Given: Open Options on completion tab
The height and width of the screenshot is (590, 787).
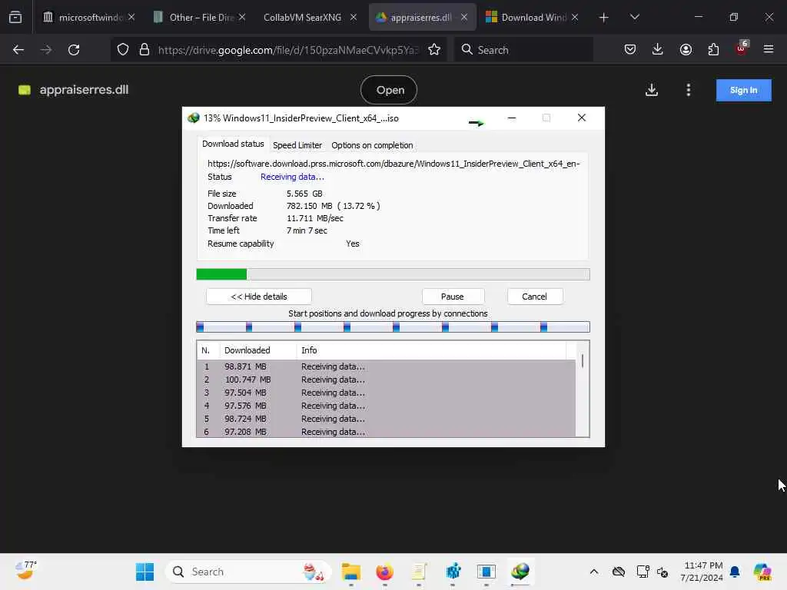Looking at the screenshot, I should point(372,145).
